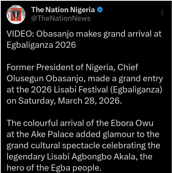The width and height of the screenshot is (172, 173).
Task: Open The Nation Nigeria profile picture
Action: coord(16,15)
